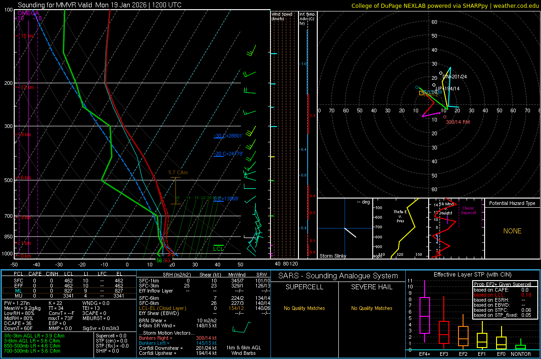
Task: Click the PW = 1.27in value
Action: click(x=17, y=303)
